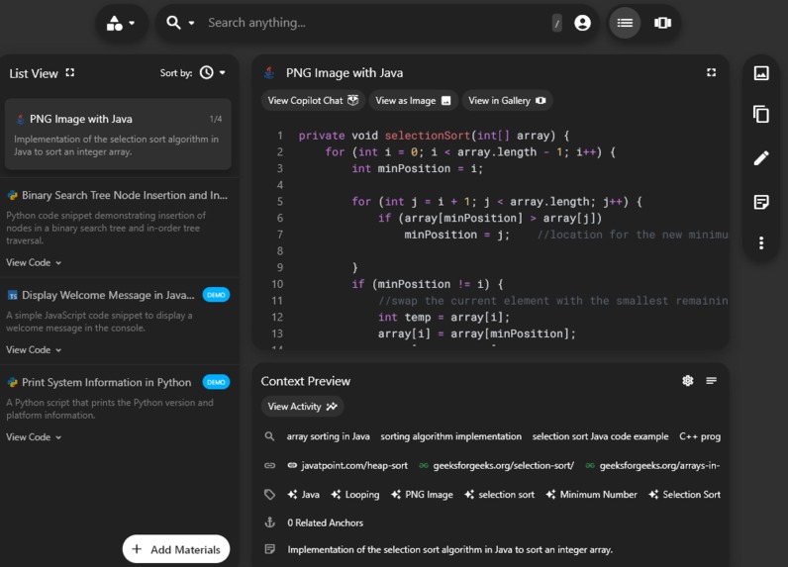Copy snippet using the sidebar copy icon
The height and width of the screenshot is (567, 788).
(761, 115)
